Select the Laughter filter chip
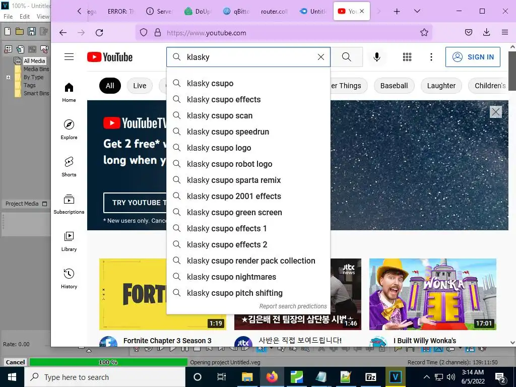This screenshot has width=516, height=387. click(x=441, y=86)
